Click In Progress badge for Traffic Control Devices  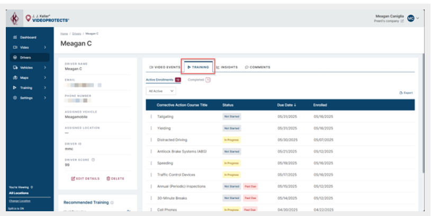231,175
